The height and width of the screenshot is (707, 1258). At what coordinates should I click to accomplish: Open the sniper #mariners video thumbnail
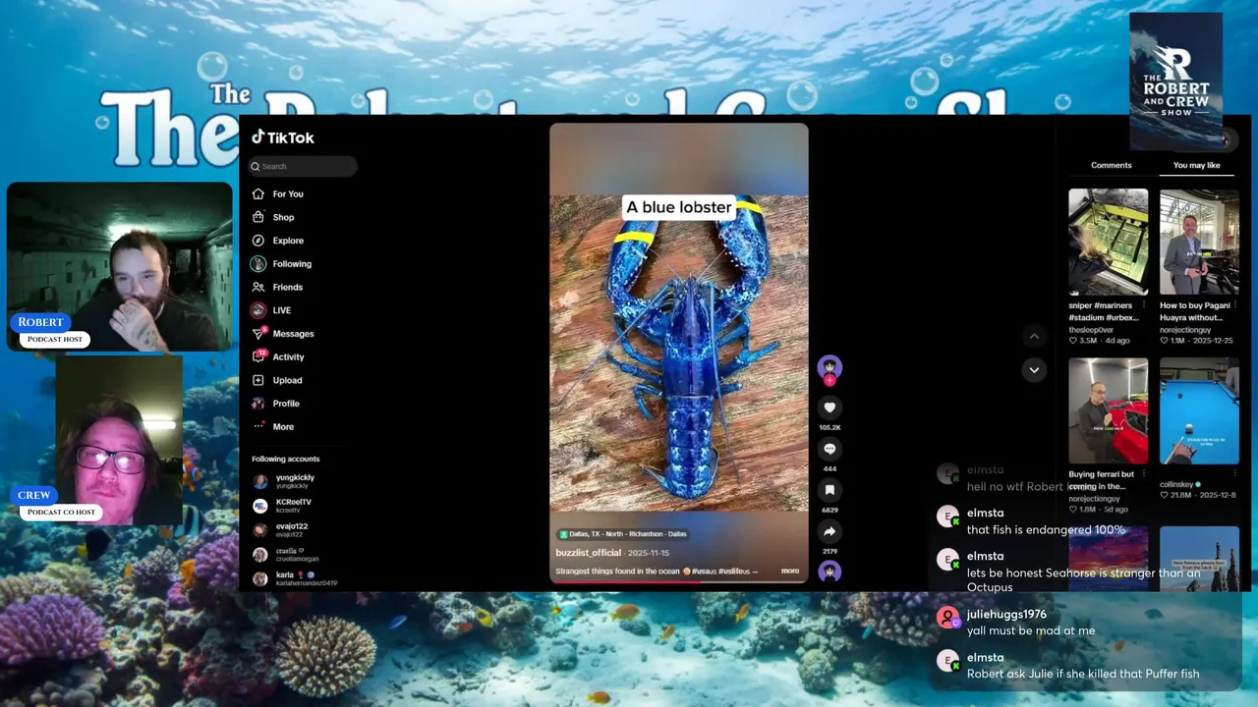[x=1108, y=243]
